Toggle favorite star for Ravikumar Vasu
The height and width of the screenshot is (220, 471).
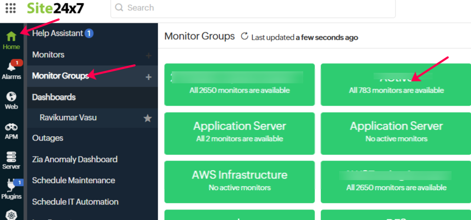(x=147, y=118)
